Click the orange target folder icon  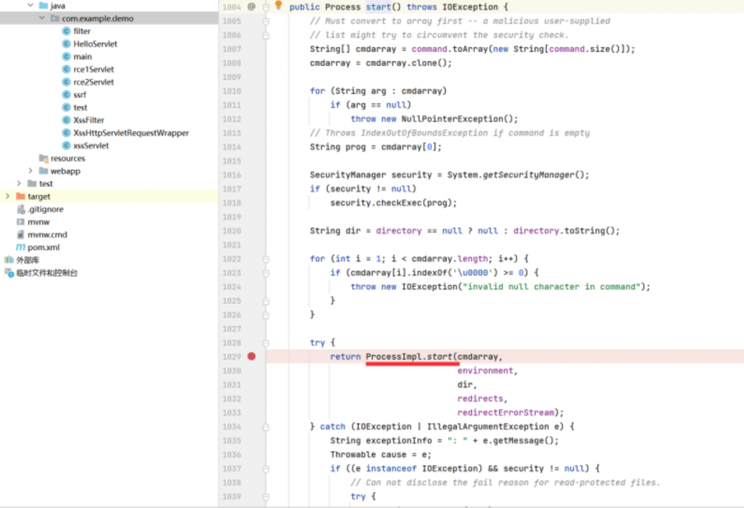(x=20, y=196)
